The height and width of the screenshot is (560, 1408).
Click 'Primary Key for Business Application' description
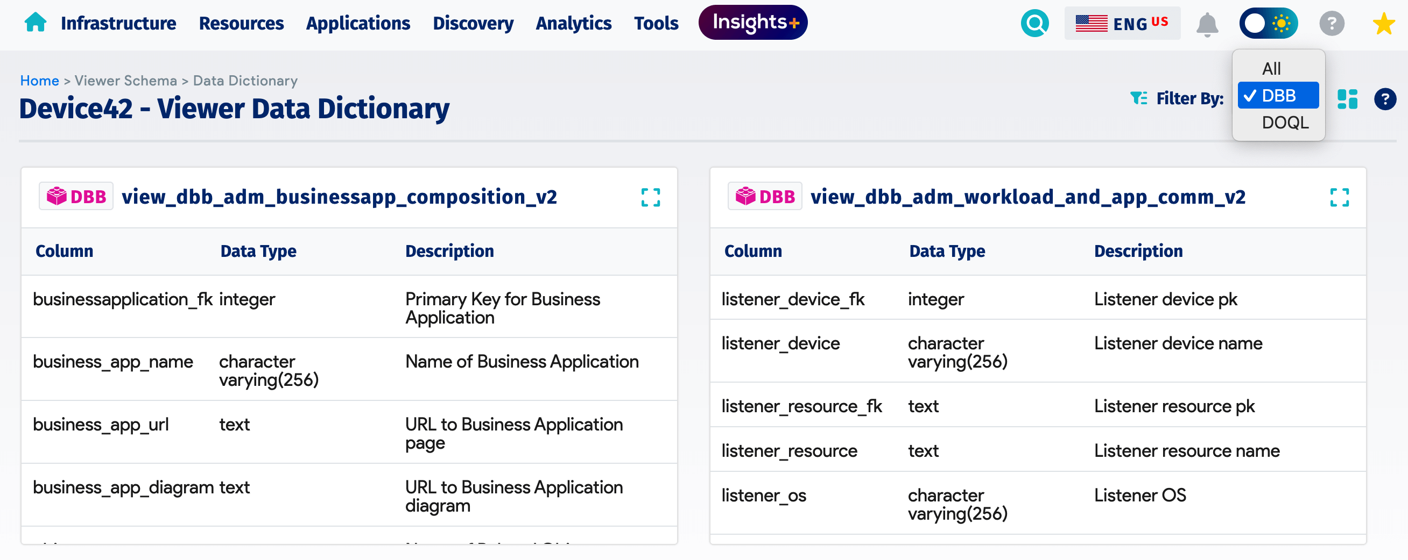pyautogui.click(x=503, y=308)
